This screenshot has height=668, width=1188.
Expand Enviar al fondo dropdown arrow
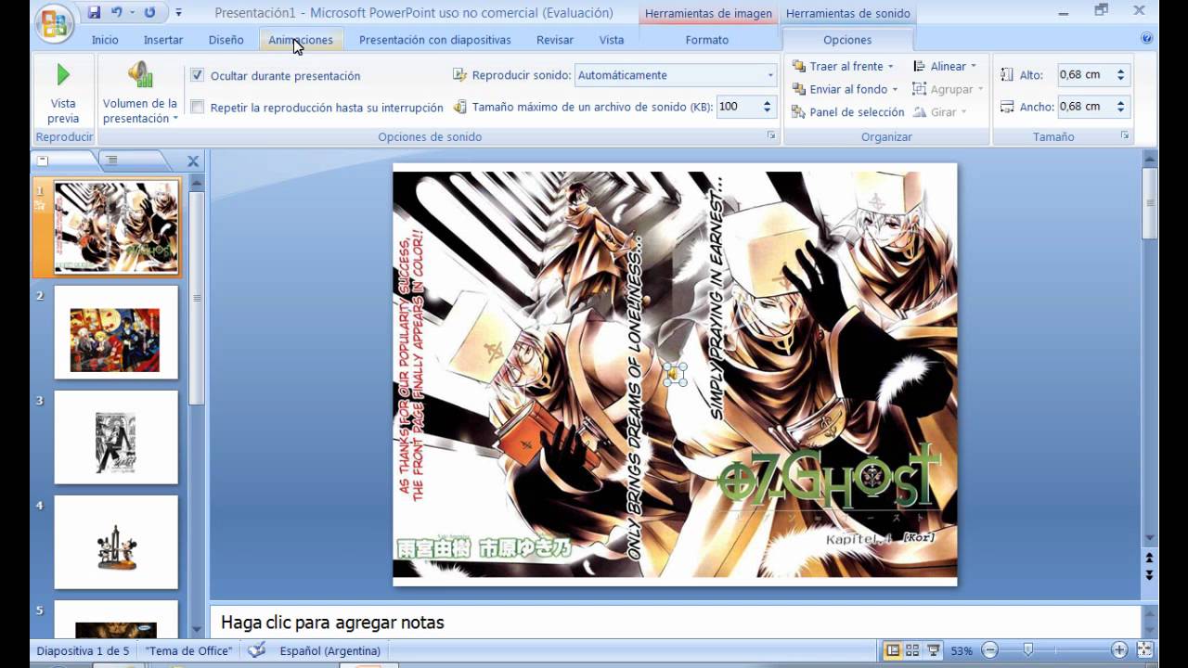point(895,89)
